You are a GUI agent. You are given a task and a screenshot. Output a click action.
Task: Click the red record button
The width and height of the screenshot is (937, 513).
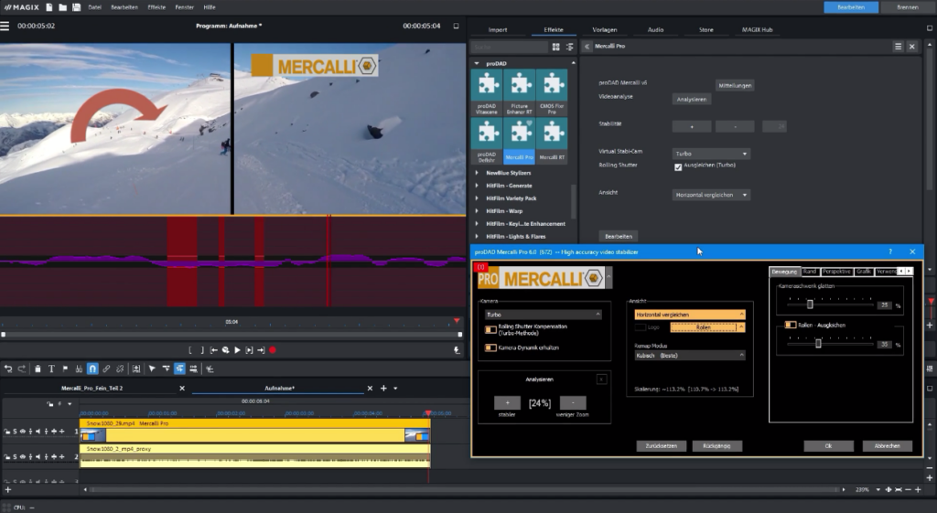click(x=273, y=350)
